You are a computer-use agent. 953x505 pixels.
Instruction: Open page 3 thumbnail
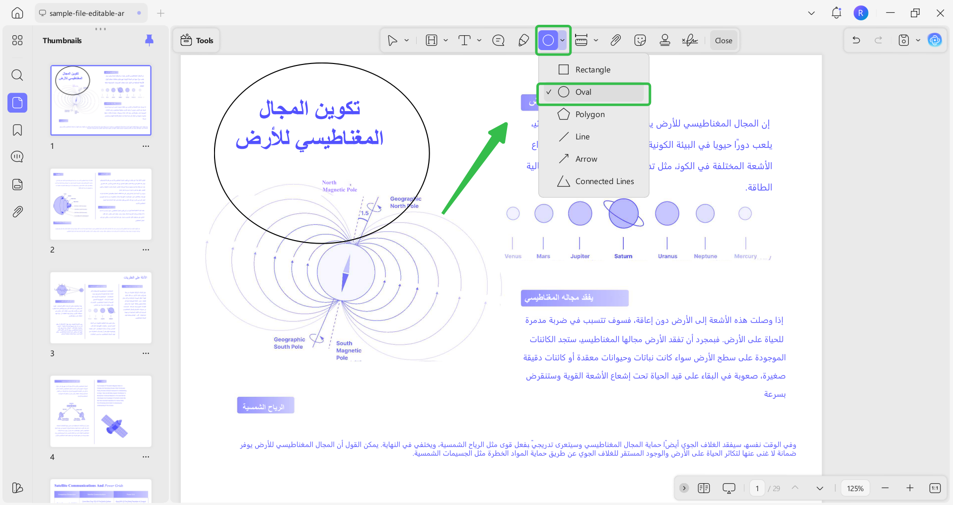(101, 308)
